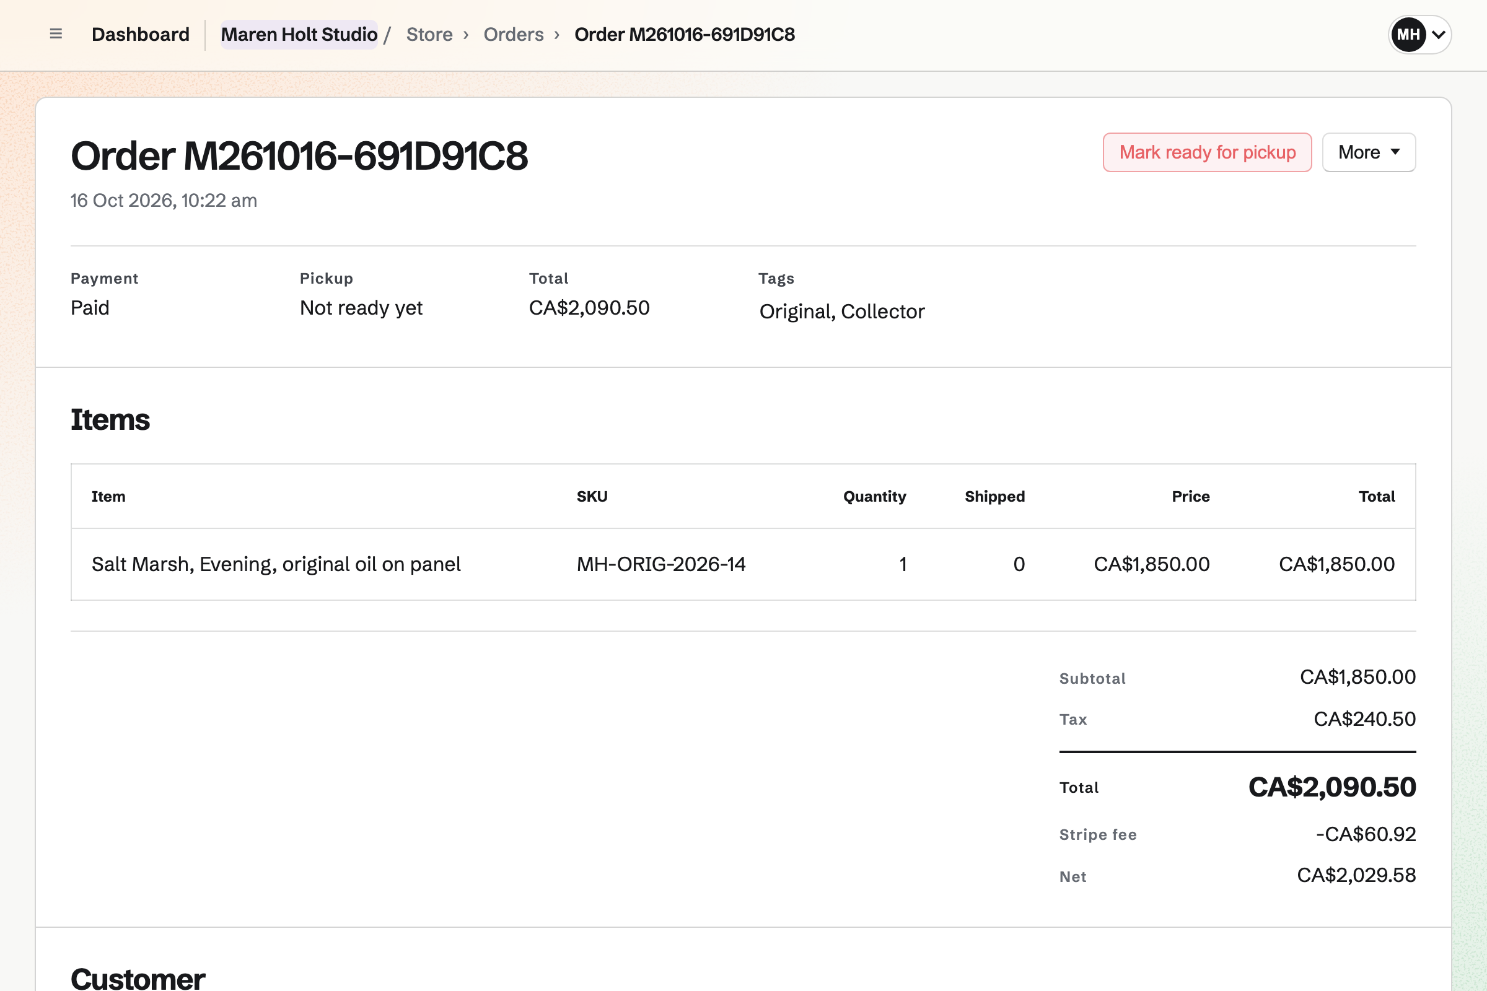
Task: Select the Maren Holt Studio site
Action: (x=299, y=34)
